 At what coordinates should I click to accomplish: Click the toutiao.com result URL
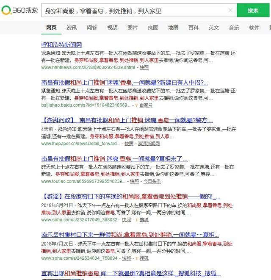(83, 181)
